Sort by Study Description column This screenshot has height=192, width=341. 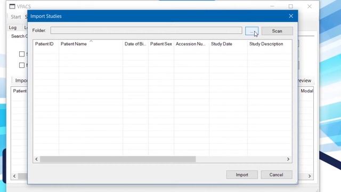click(270, 44)
